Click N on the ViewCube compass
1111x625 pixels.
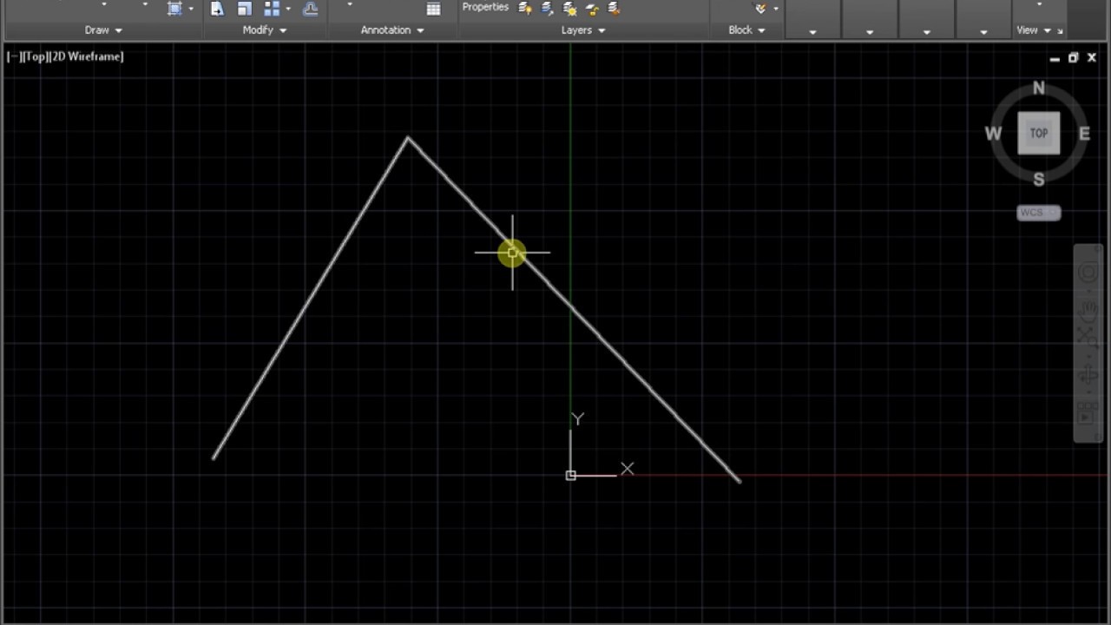point(1039,89)
